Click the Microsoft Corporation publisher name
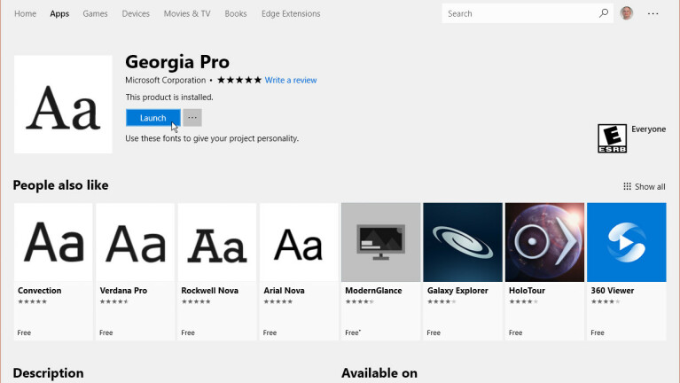 166,81
